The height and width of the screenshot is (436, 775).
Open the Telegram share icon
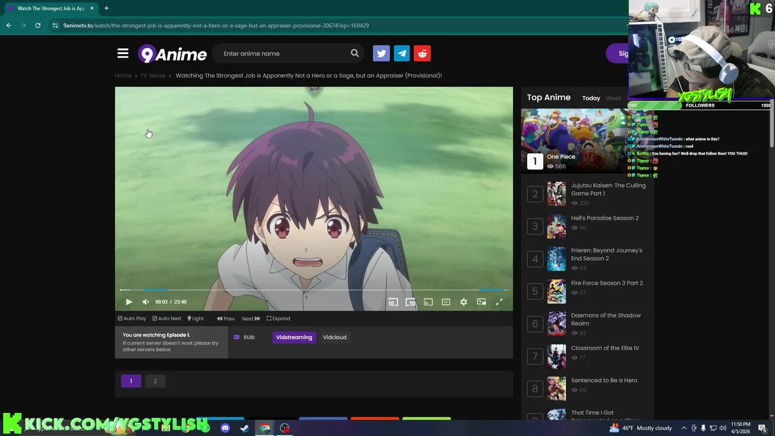pos(402,53)
